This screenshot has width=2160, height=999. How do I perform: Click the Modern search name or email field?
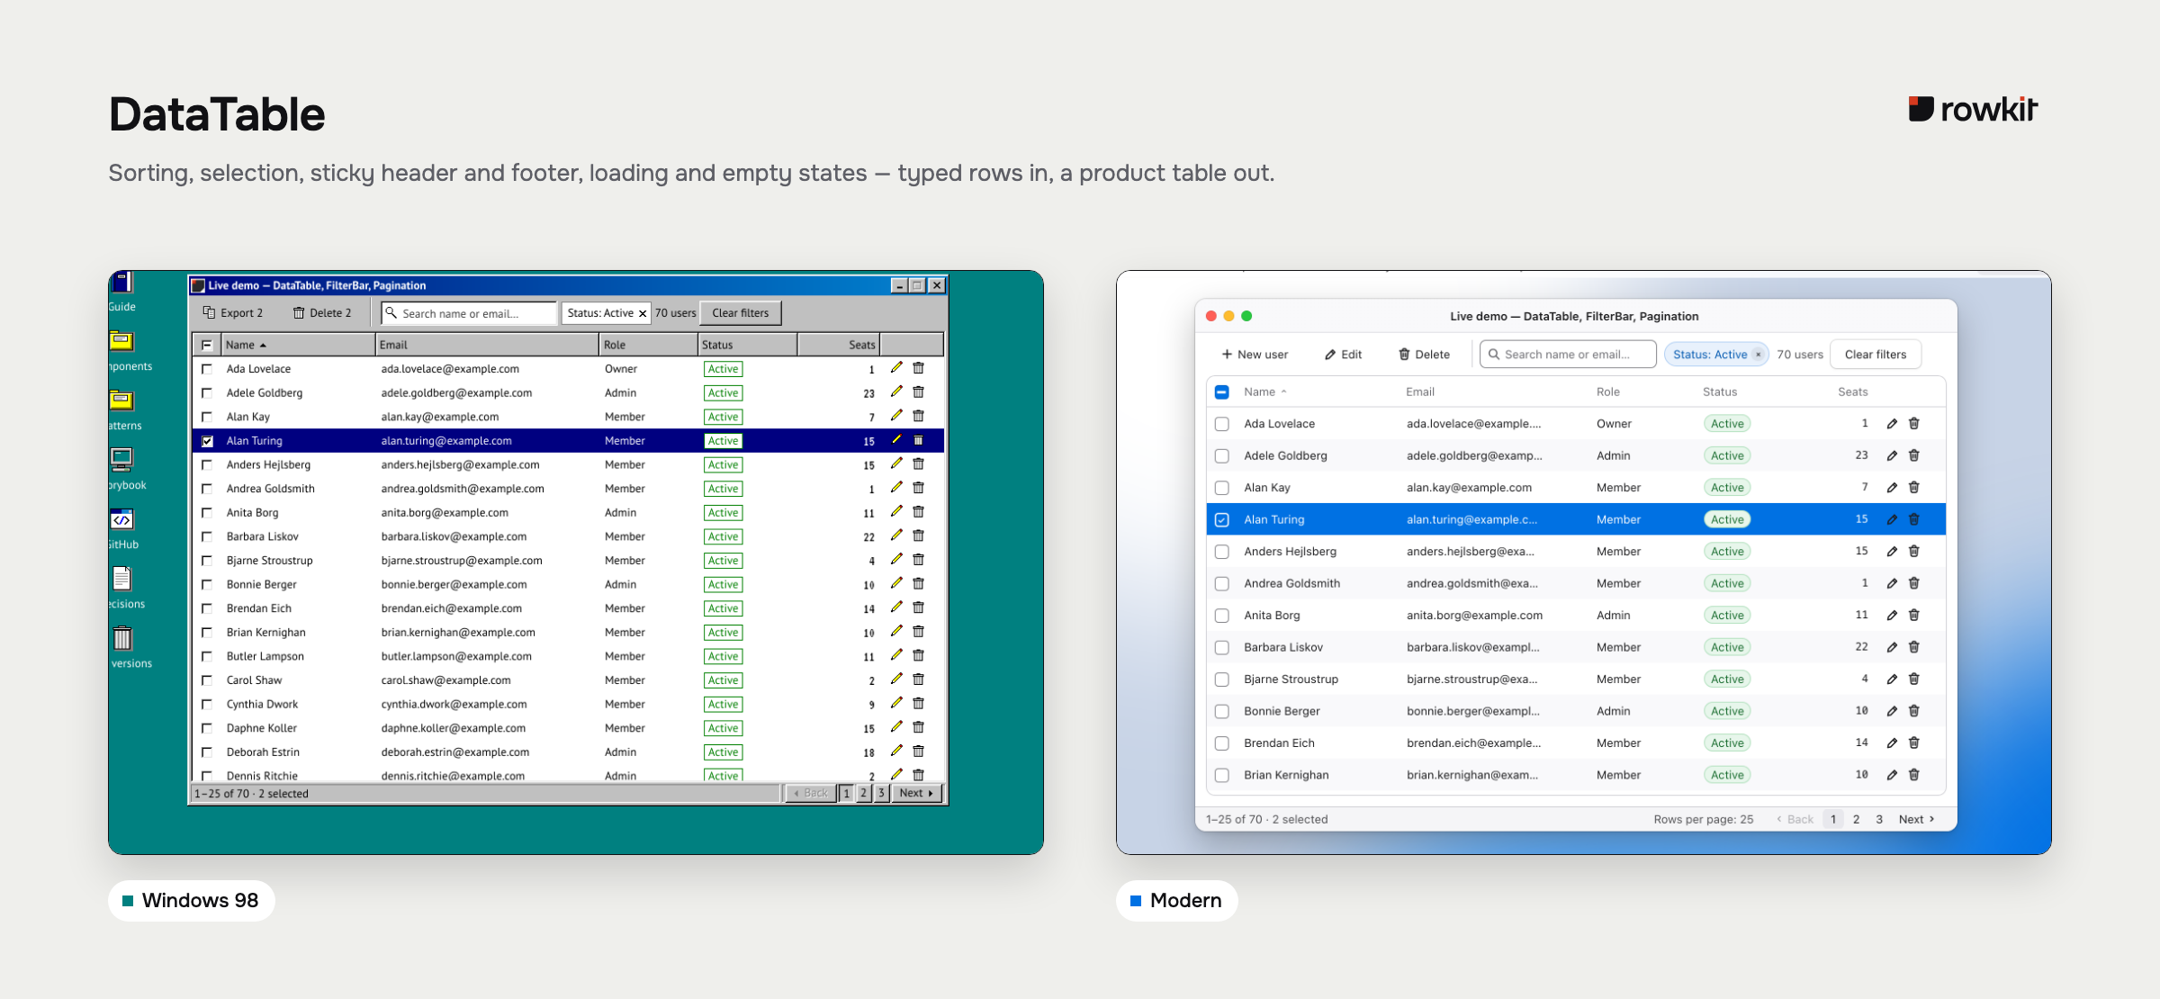[x=1568, y=355]
